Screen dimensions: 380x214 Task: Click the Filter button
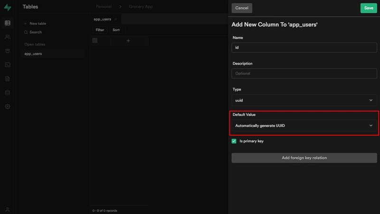pos(100,30)
